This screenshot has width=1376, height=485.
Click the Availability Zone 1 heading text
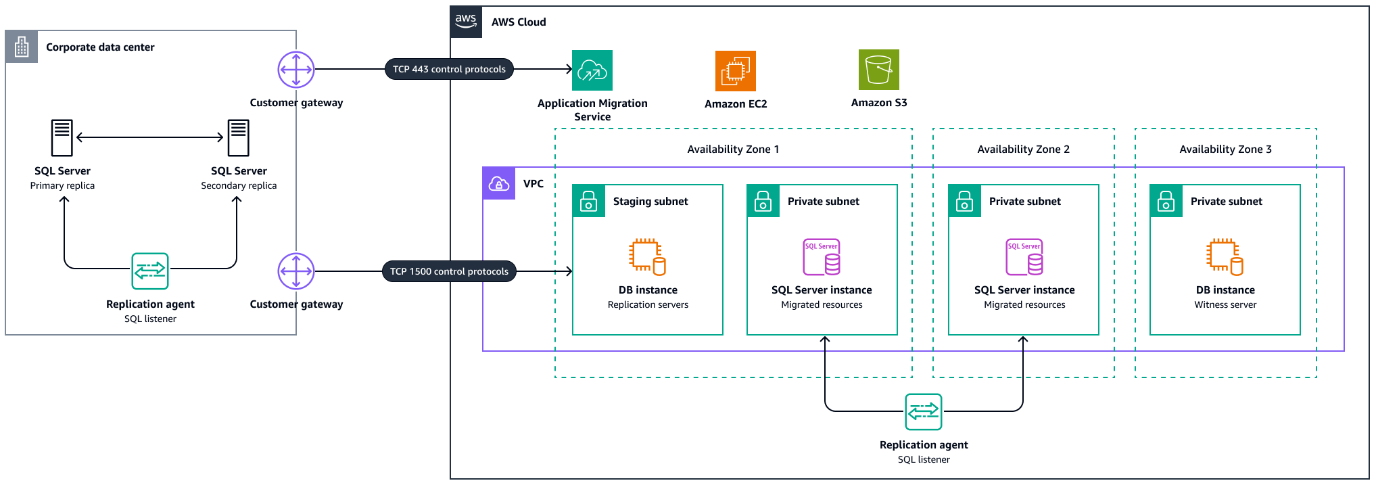pos(733,149)
